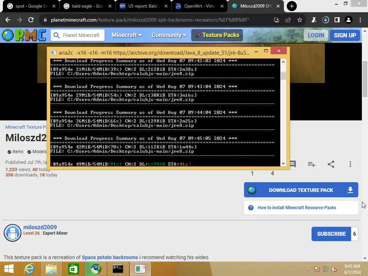Close the Miloszd2009 tab
Image resolution: width=368 pixels, height=276 pixels.
click(x=278, y=6)
